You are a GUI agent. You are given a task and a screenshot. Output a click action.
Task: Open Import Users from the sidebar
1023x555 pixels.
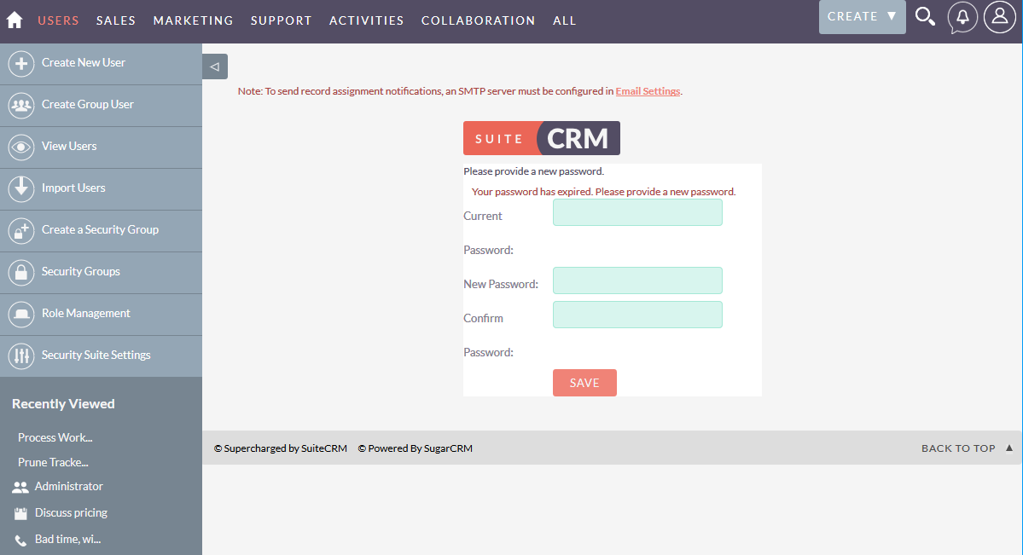pos(73,188)
